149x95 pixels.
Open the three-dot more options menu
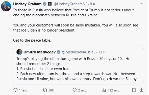(x=141, y=4)
